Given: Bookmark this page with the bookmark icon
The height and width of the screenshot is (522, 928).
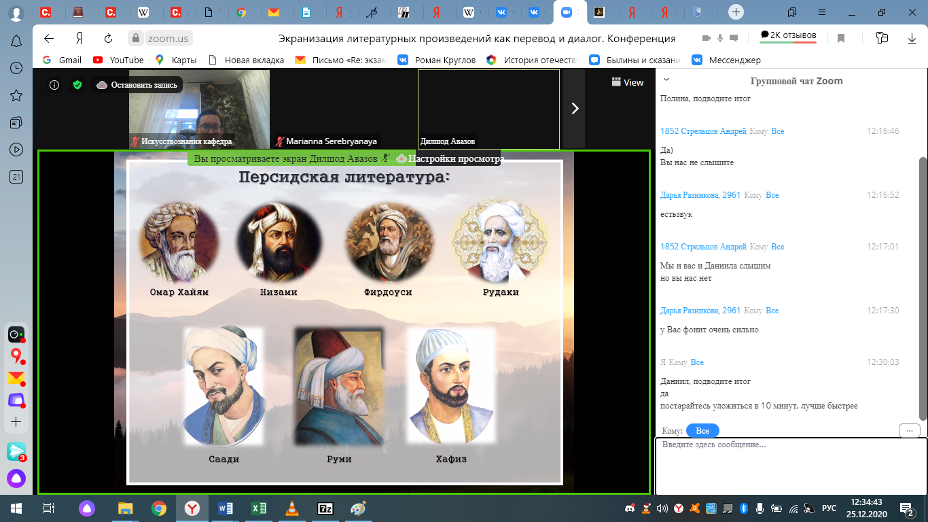Looking at the screenshot, I should 840,39.
